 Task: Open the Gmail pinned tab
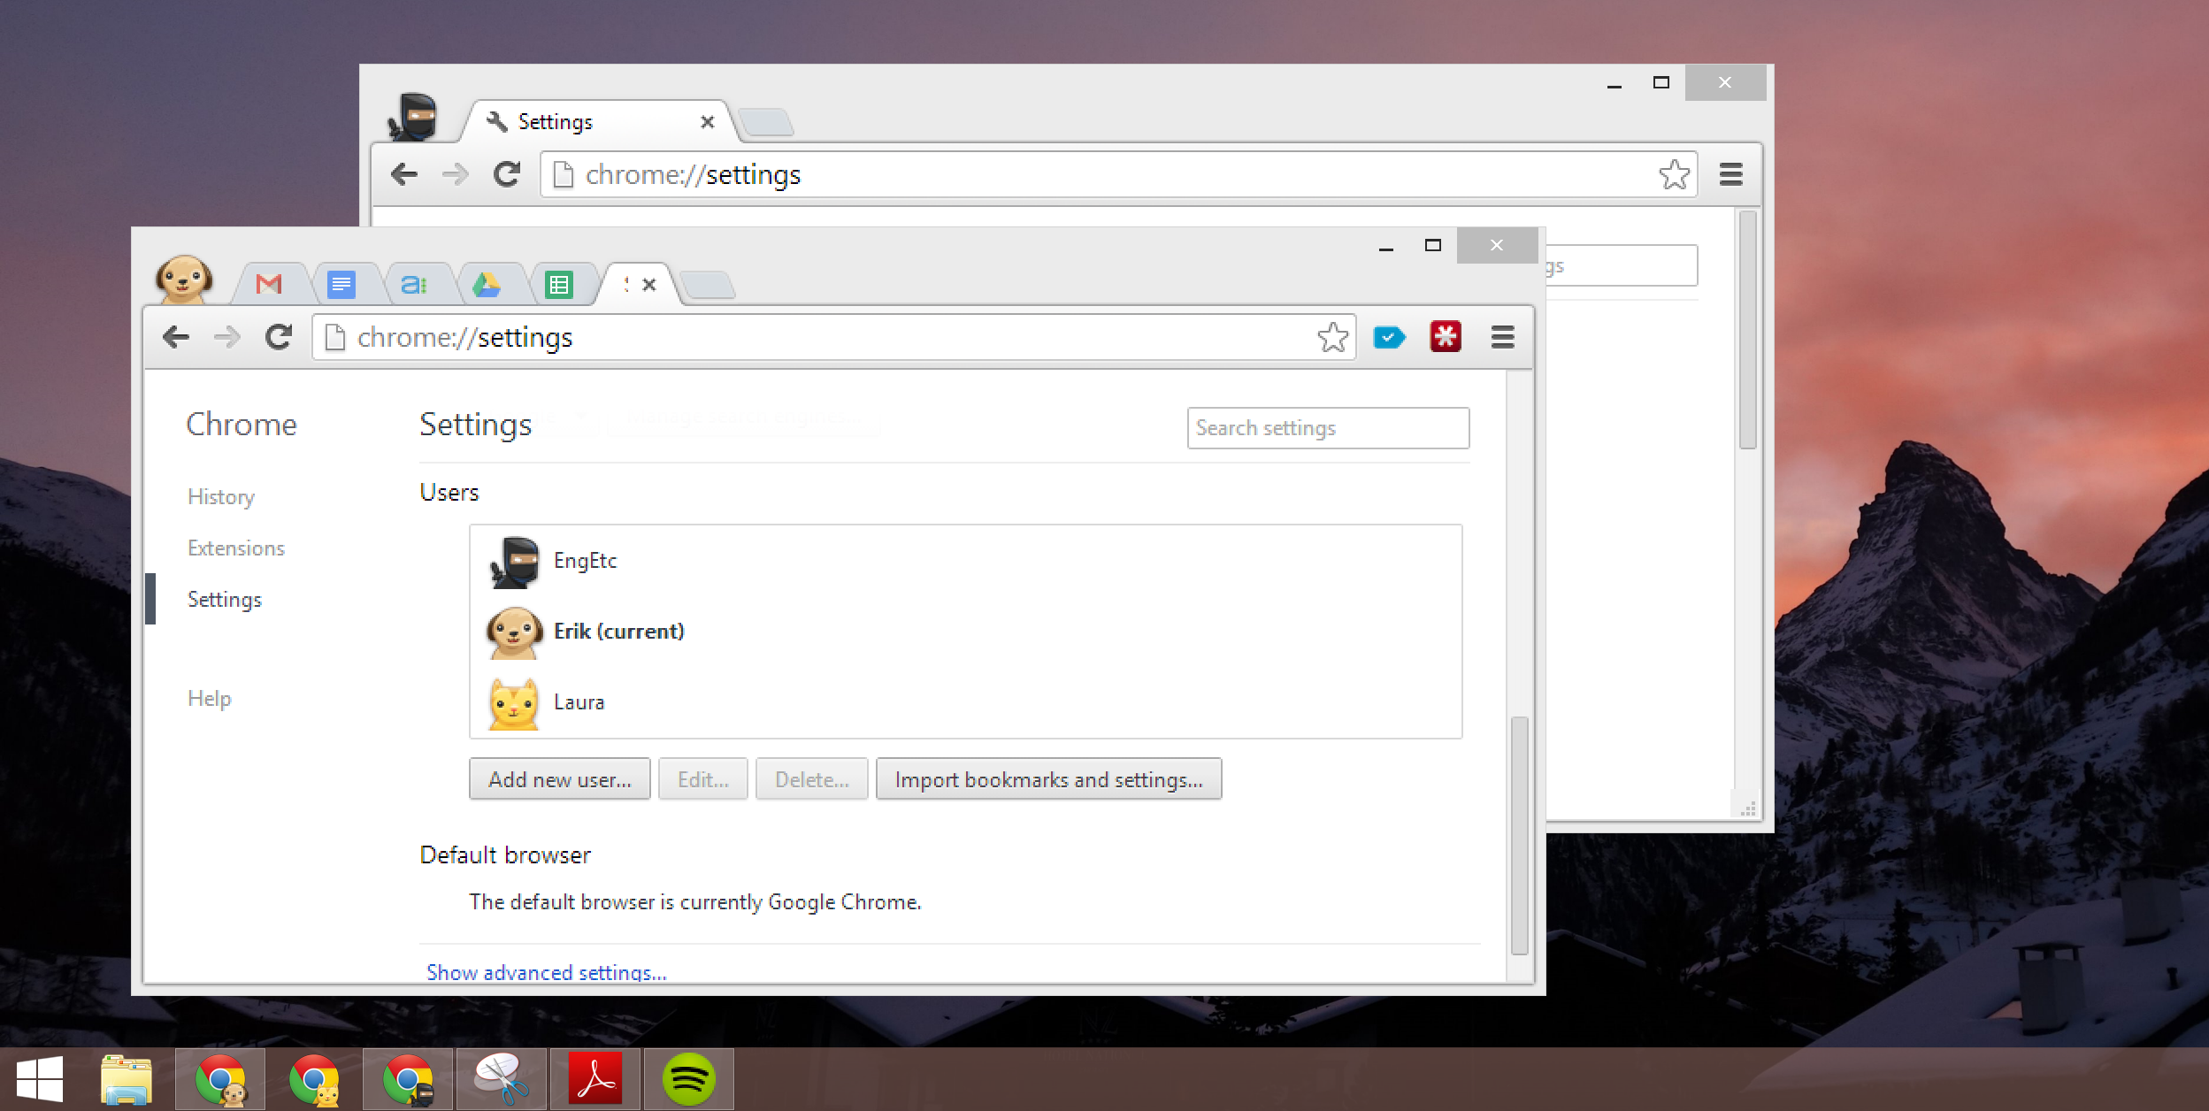[x=269, y=285]
